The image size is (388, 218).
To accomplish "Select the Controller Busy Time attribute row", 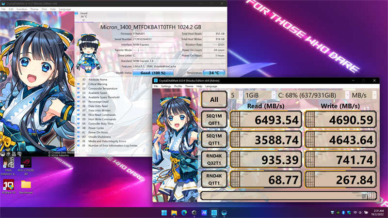I will pyautogui.click(x=114, y=124).
